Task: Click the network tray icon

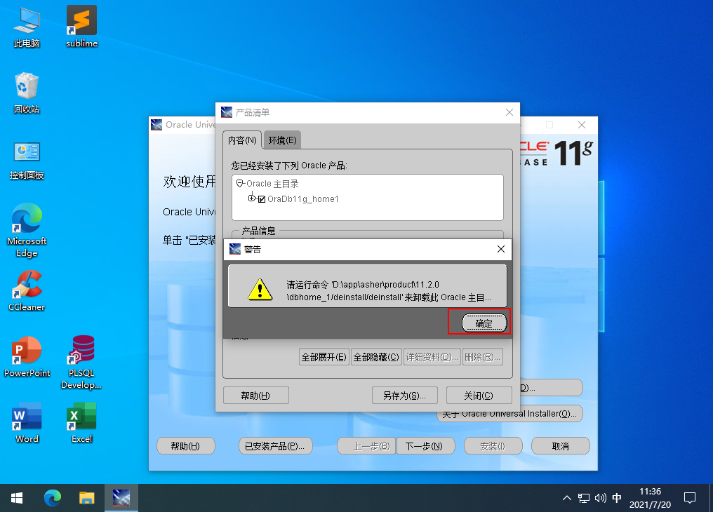Action: [584, 498]
